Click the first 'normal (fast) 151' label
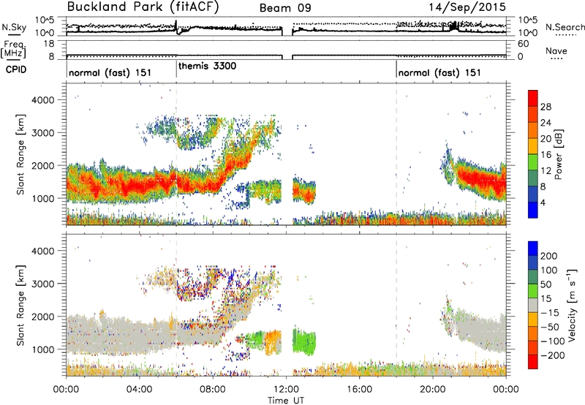This screenshot has height=405, width=585. coord(110,72)
